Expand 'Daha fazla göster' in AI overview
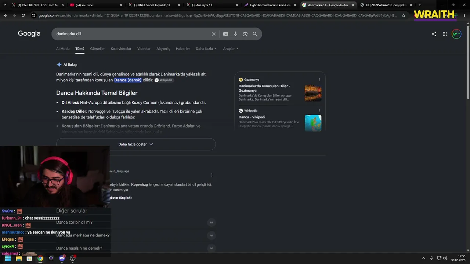470x264 pixels. pyautogui.click(x=136, y=144)
